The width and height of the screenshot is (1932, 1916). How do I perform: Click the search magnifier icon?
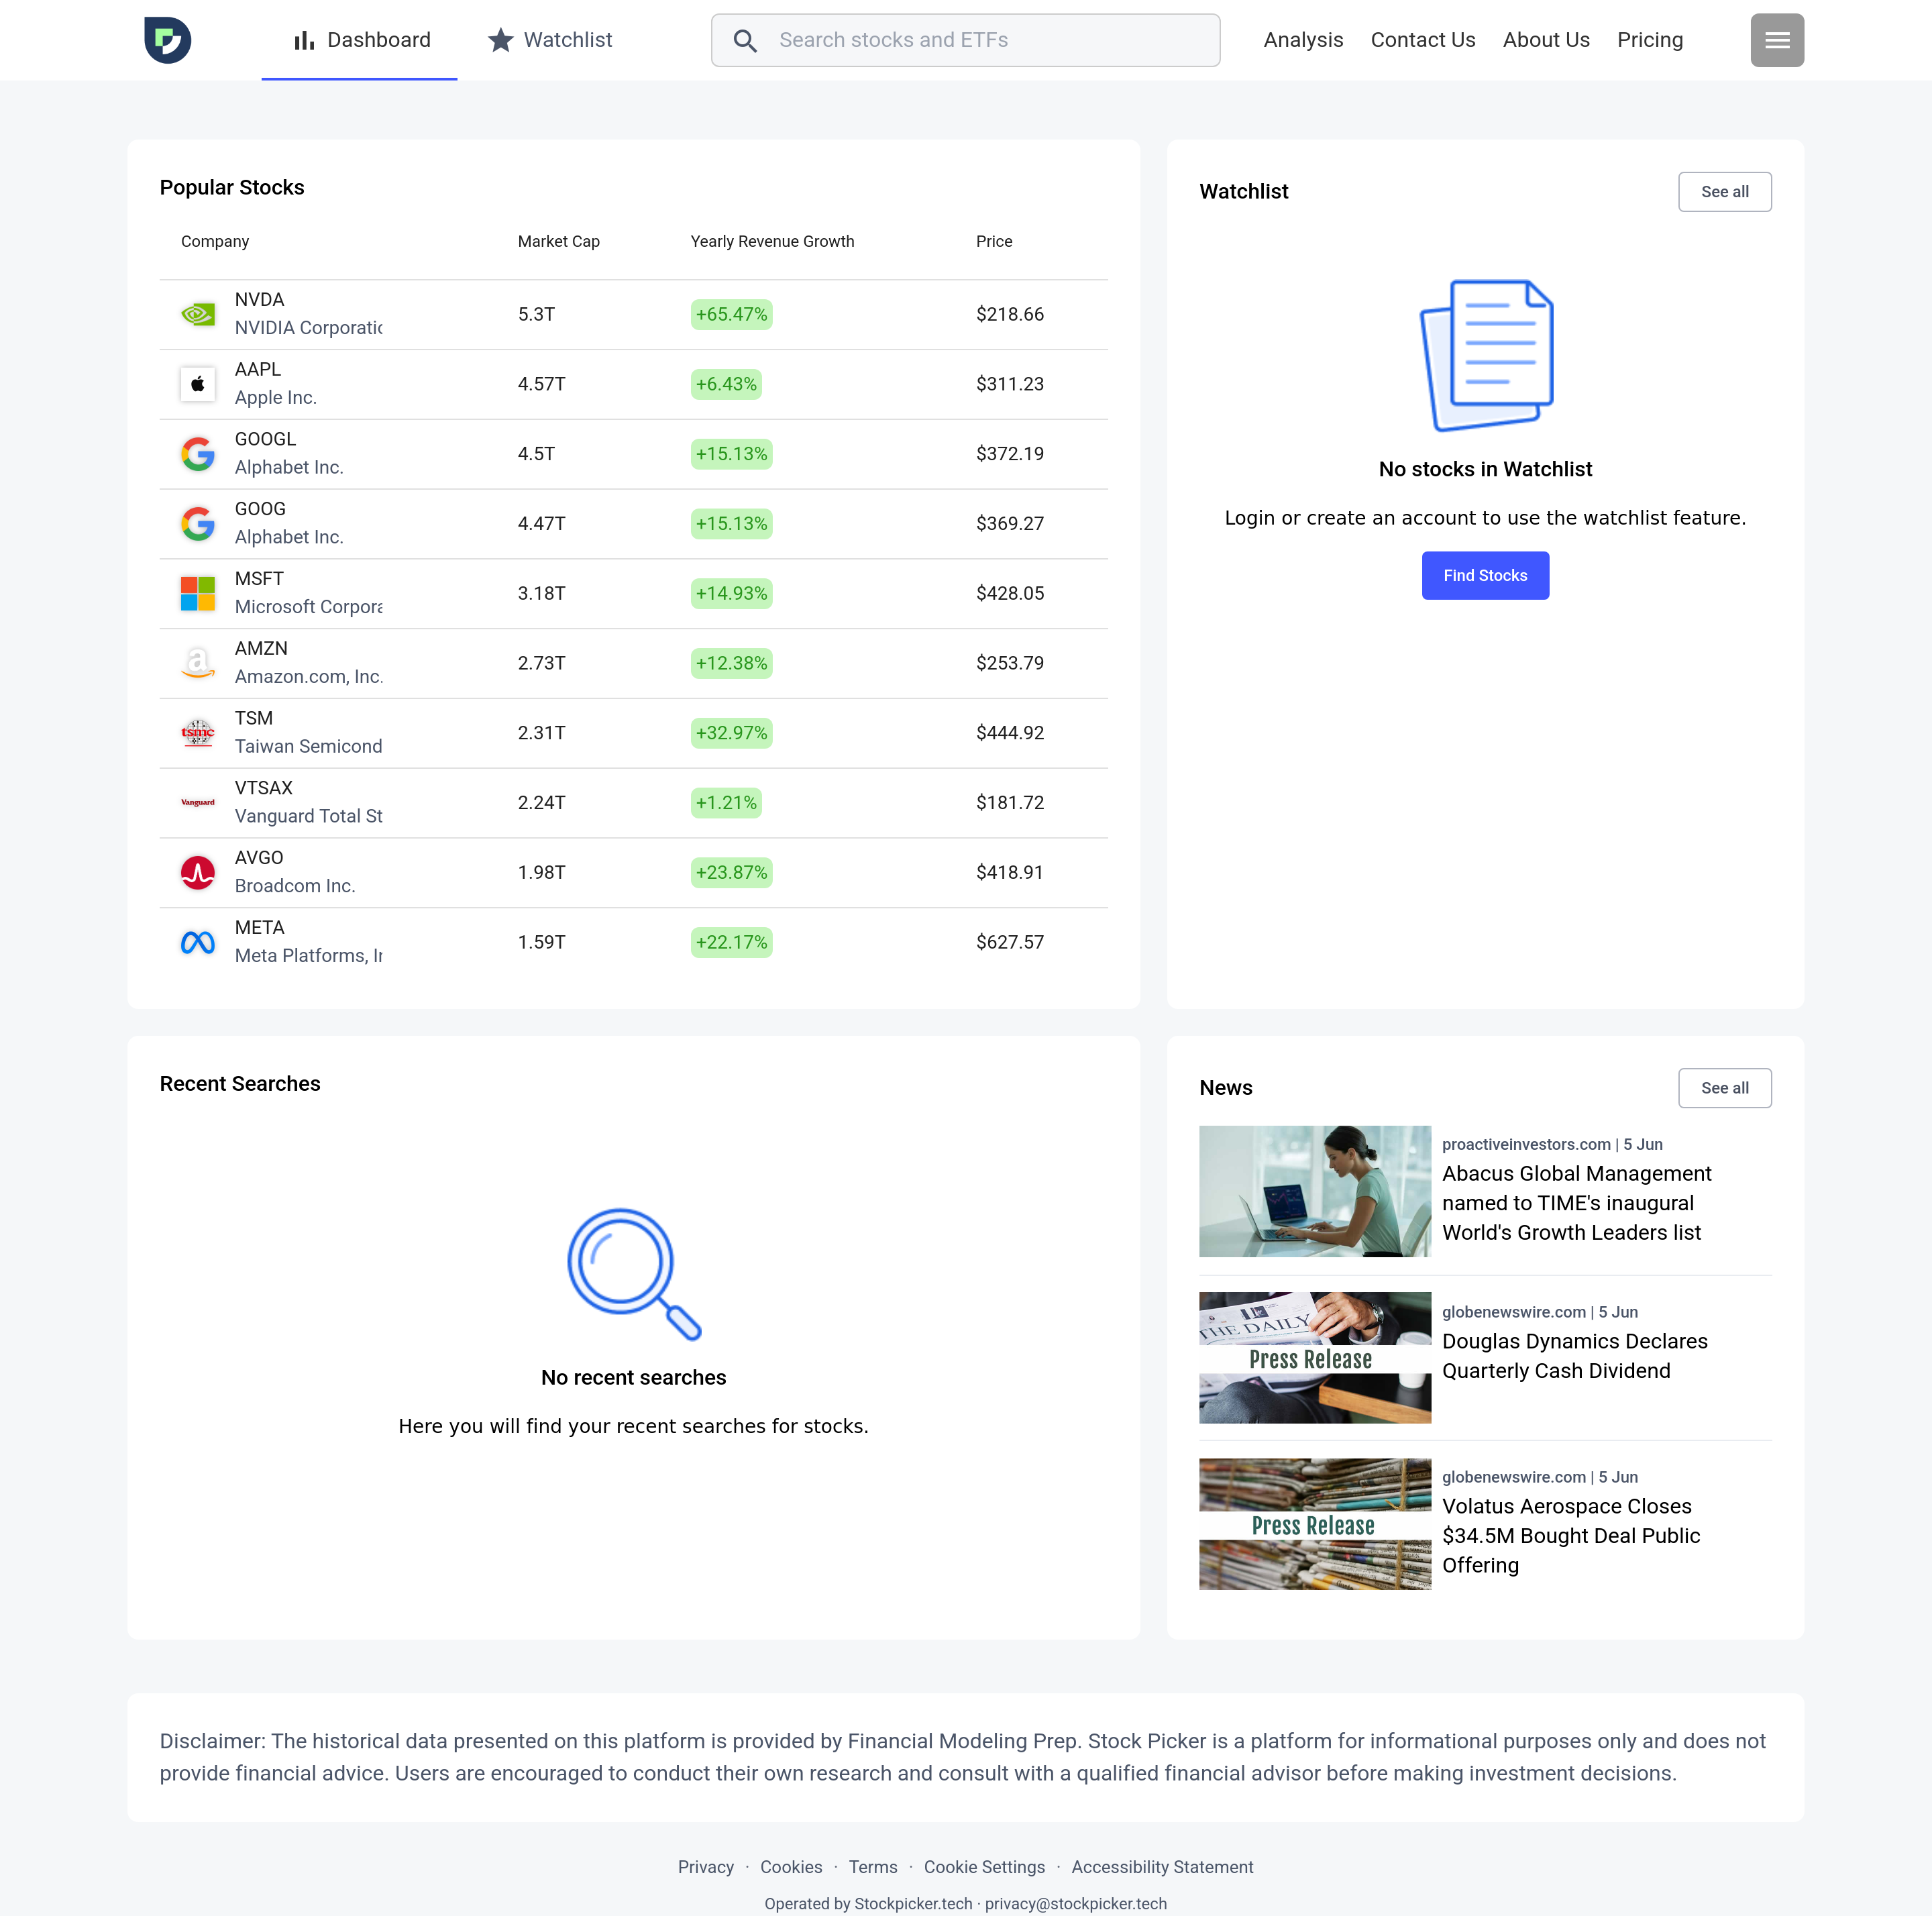[x=745, y=40]
